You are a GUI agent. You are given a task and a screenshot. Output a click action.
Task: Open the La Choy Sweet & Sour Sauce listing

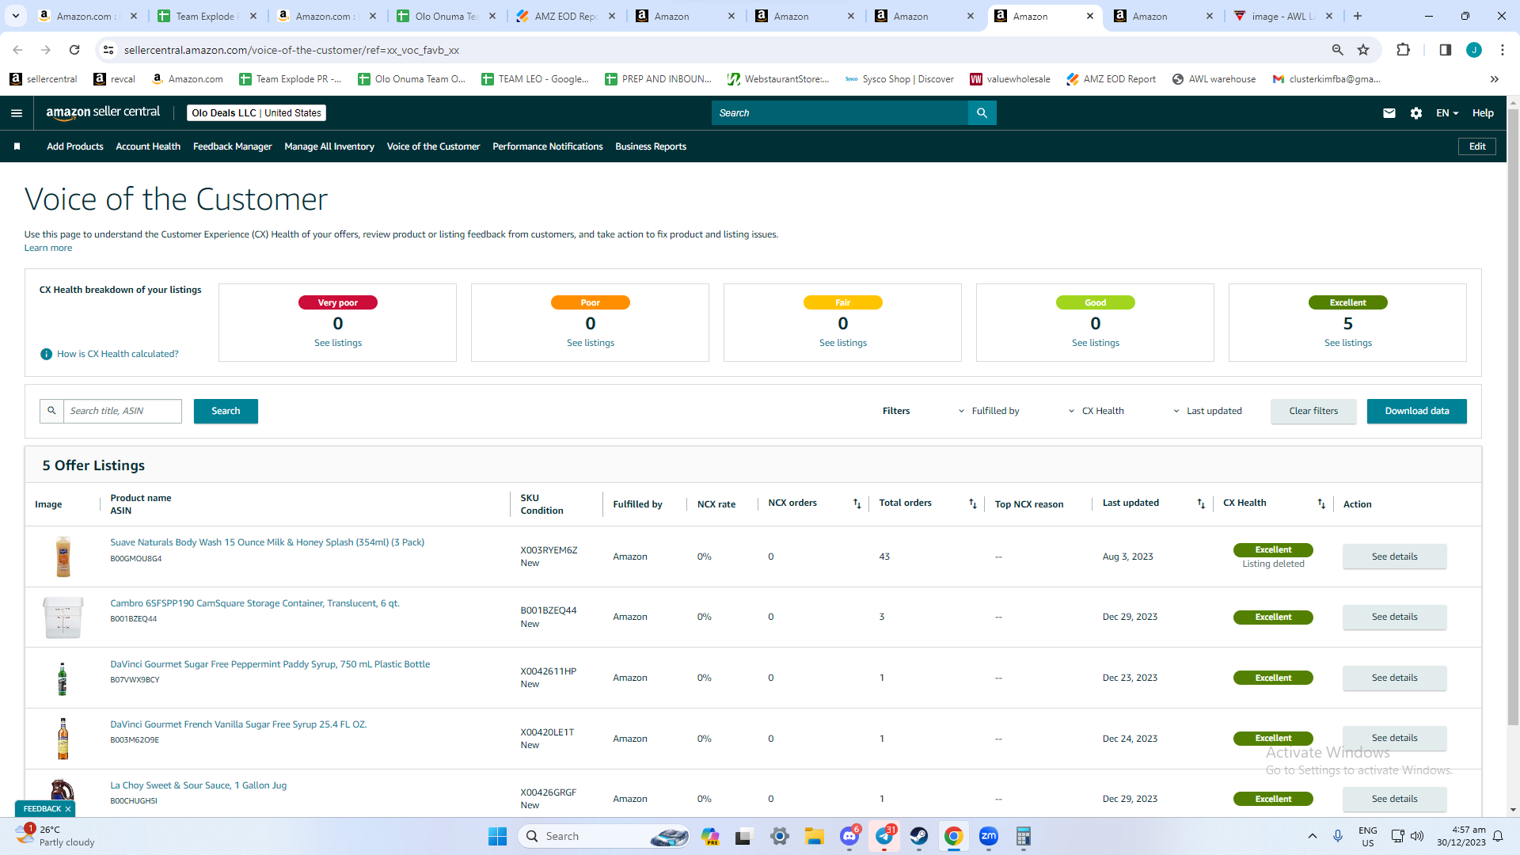pos(199,785)
